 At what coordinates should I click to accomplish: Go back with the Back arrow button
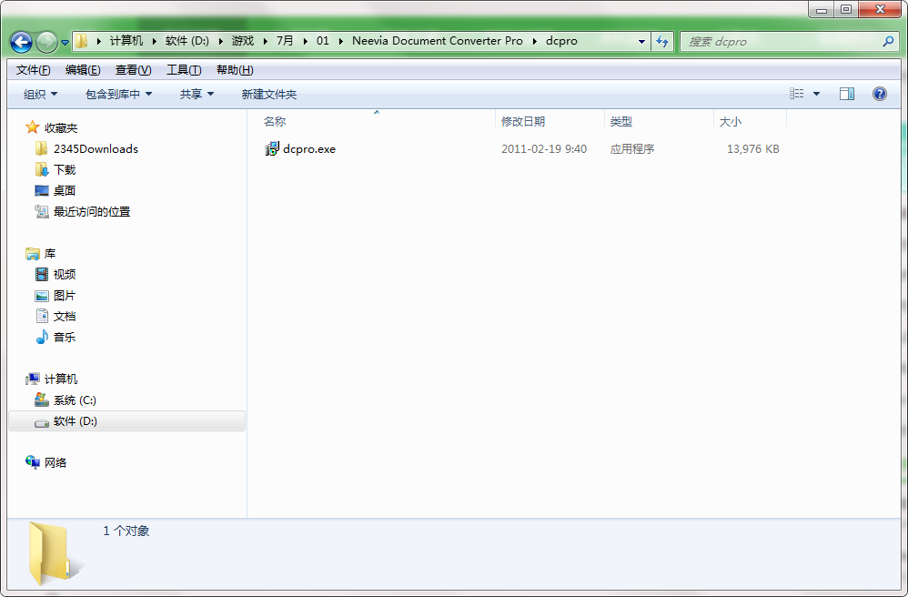[22, 42]
